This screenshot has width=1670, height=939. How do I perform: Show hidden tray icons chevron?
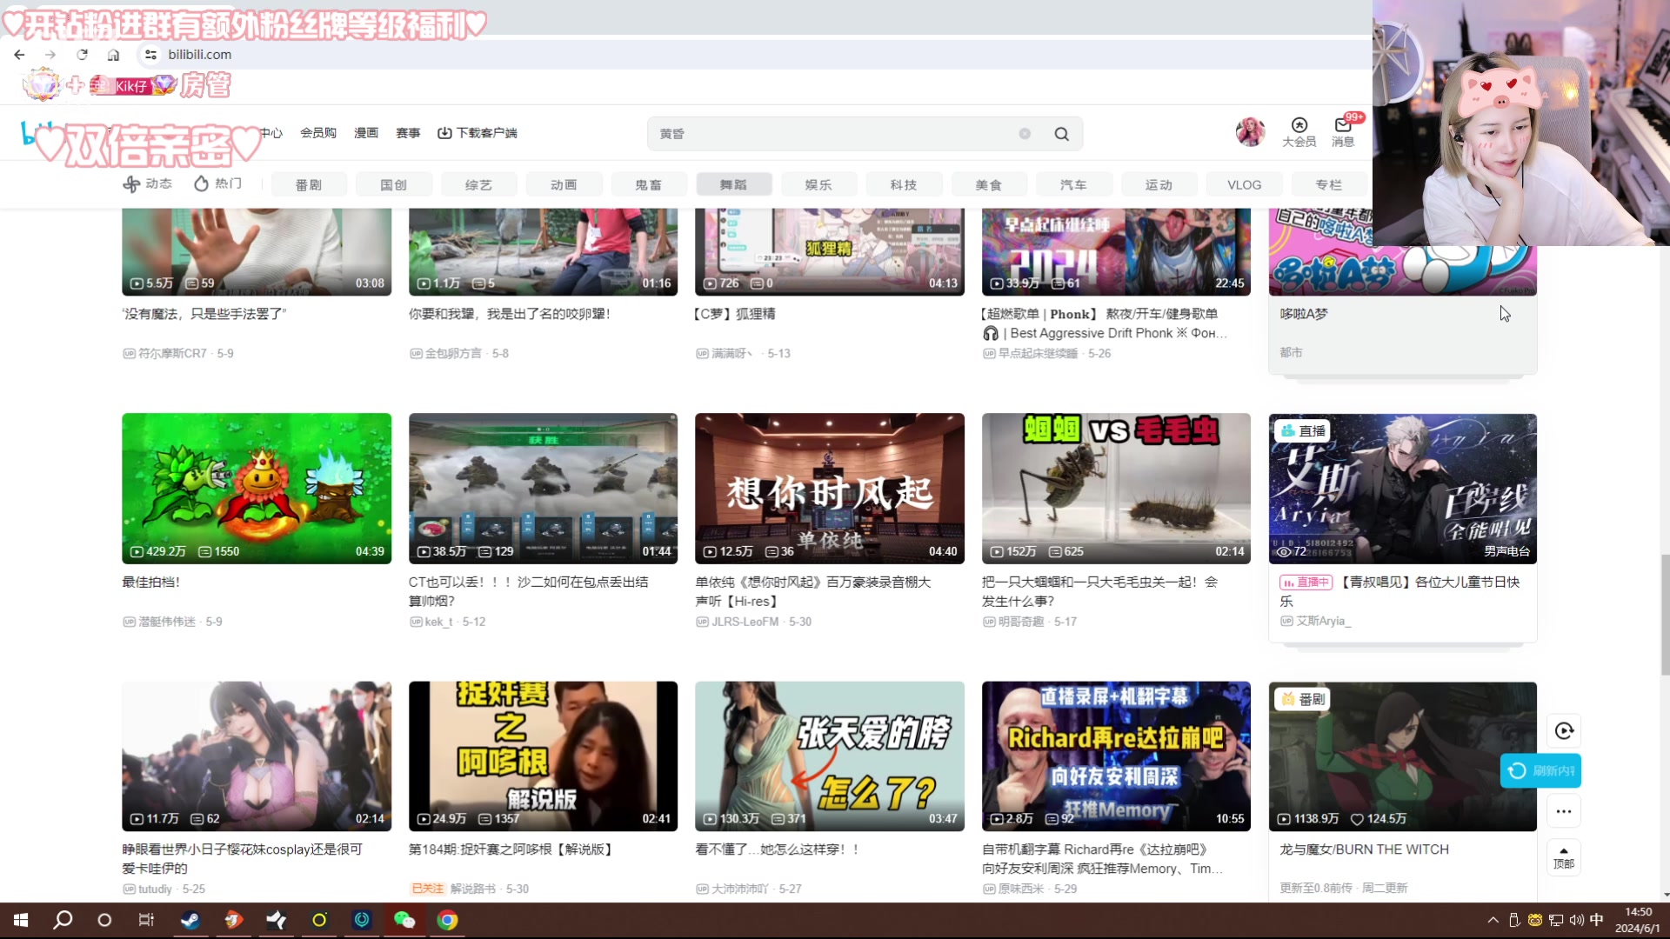(x=1493, y=920)
